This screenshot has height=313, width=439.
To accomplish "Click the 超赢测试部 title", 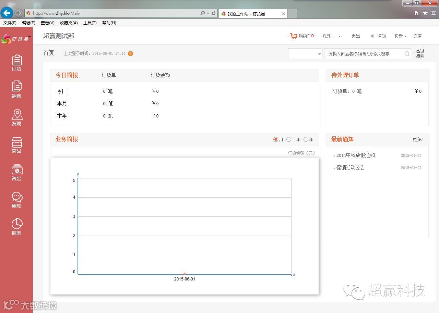I will point(59,36).
